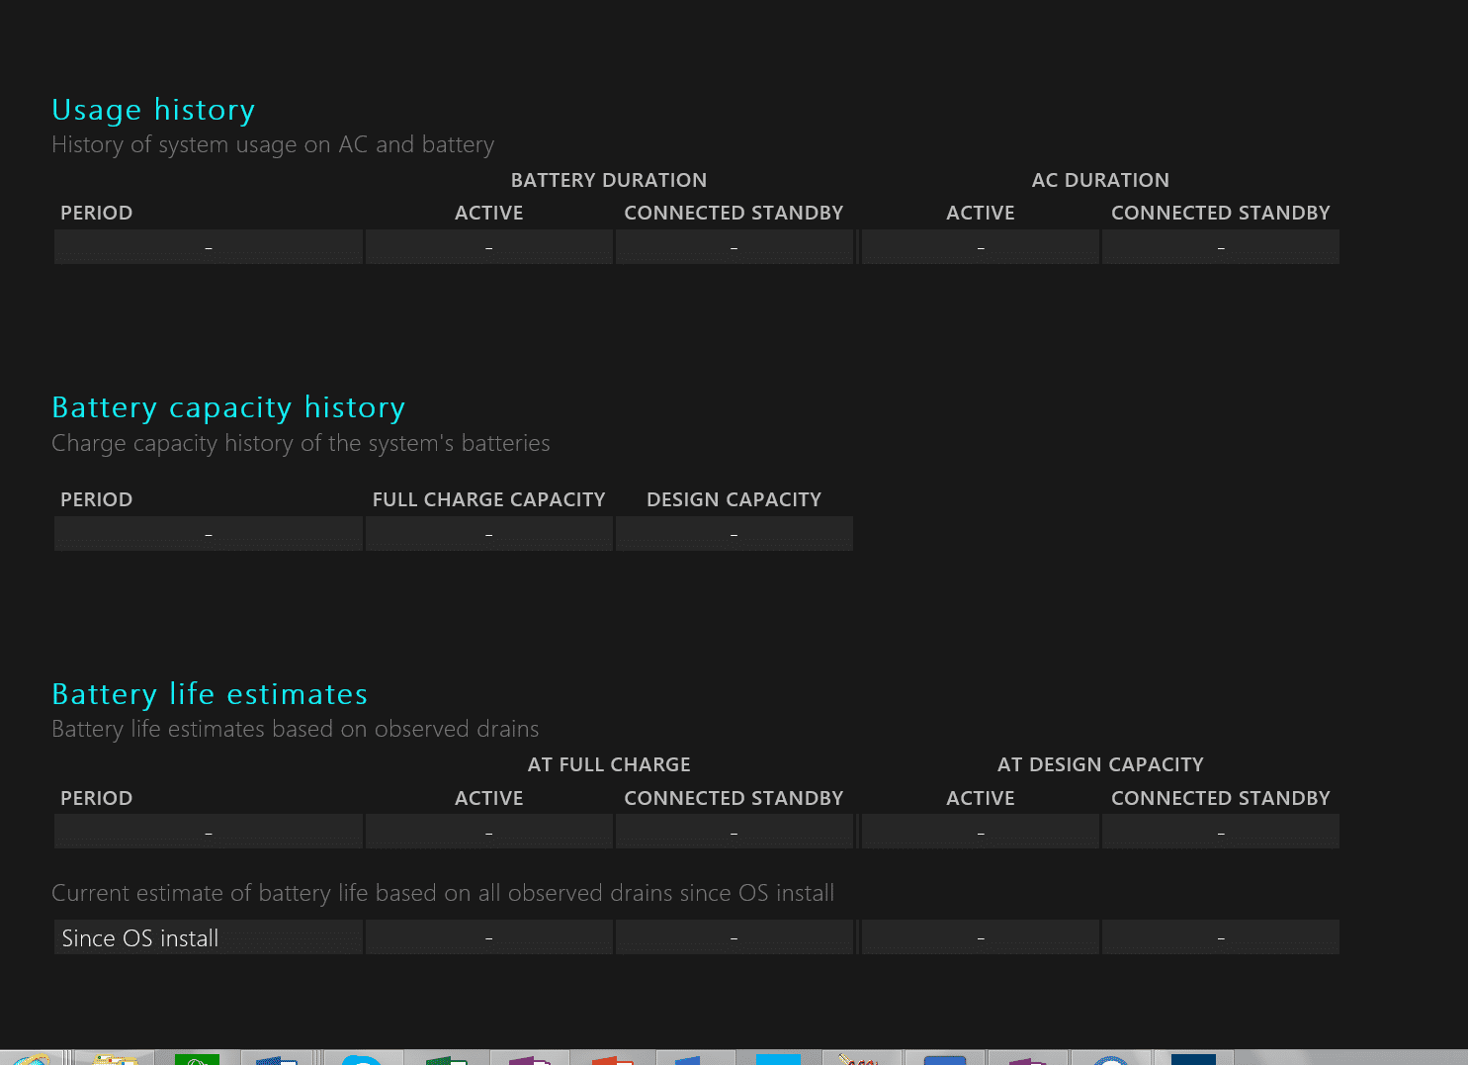Select 'Charge capacity history of the system's batteries' text

tap(301, 443)
